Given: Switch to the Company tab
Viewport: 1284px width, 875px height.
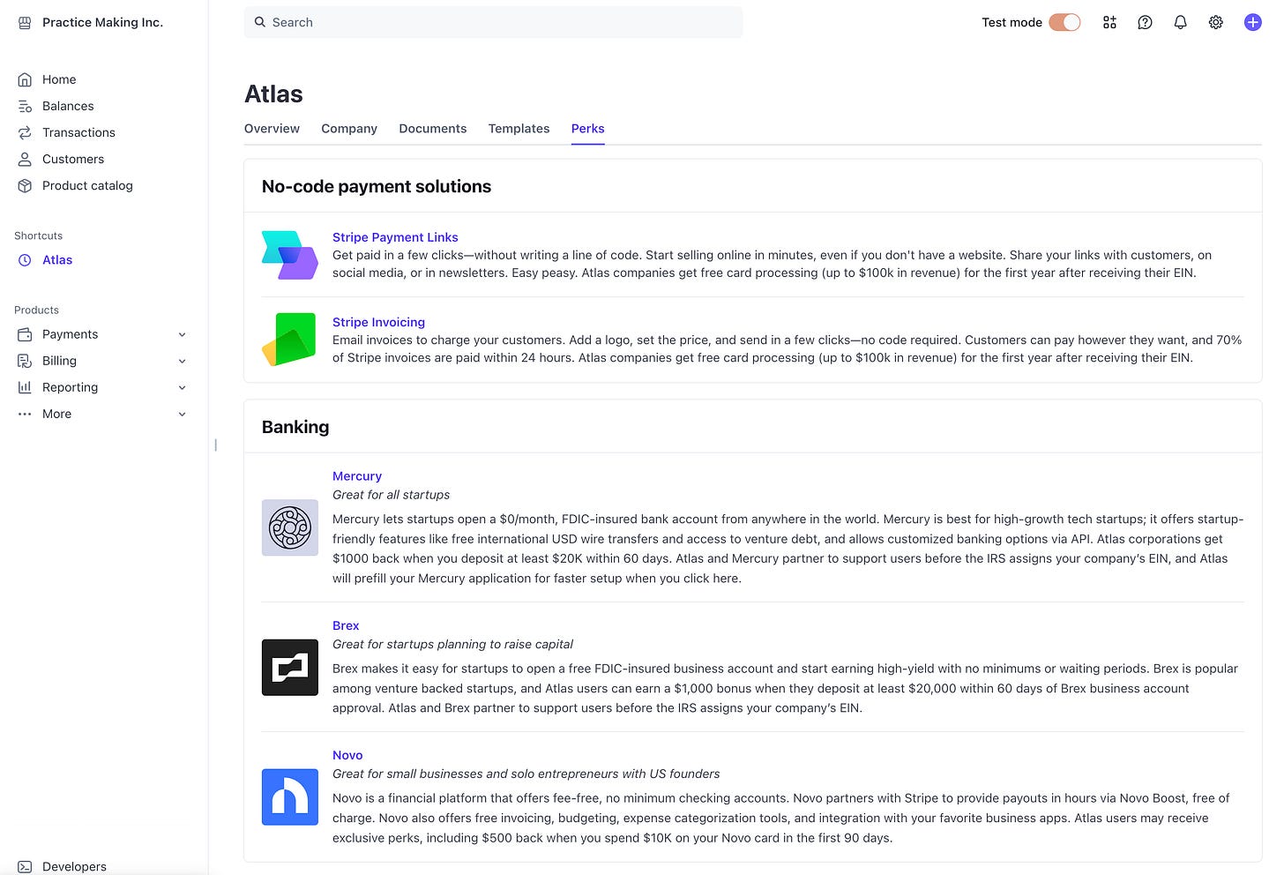Looking at the screenshot, I should (349, 129).
